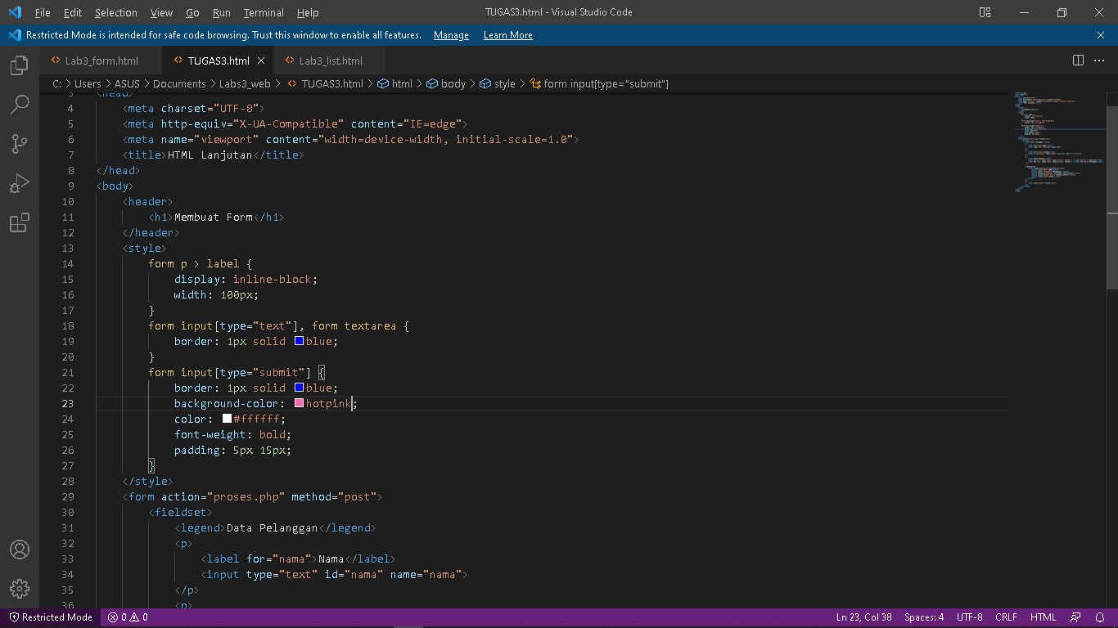1118x628 pixels.
Task: Open the notifications bell in the status bar
Action: (x=1101, y=617)
